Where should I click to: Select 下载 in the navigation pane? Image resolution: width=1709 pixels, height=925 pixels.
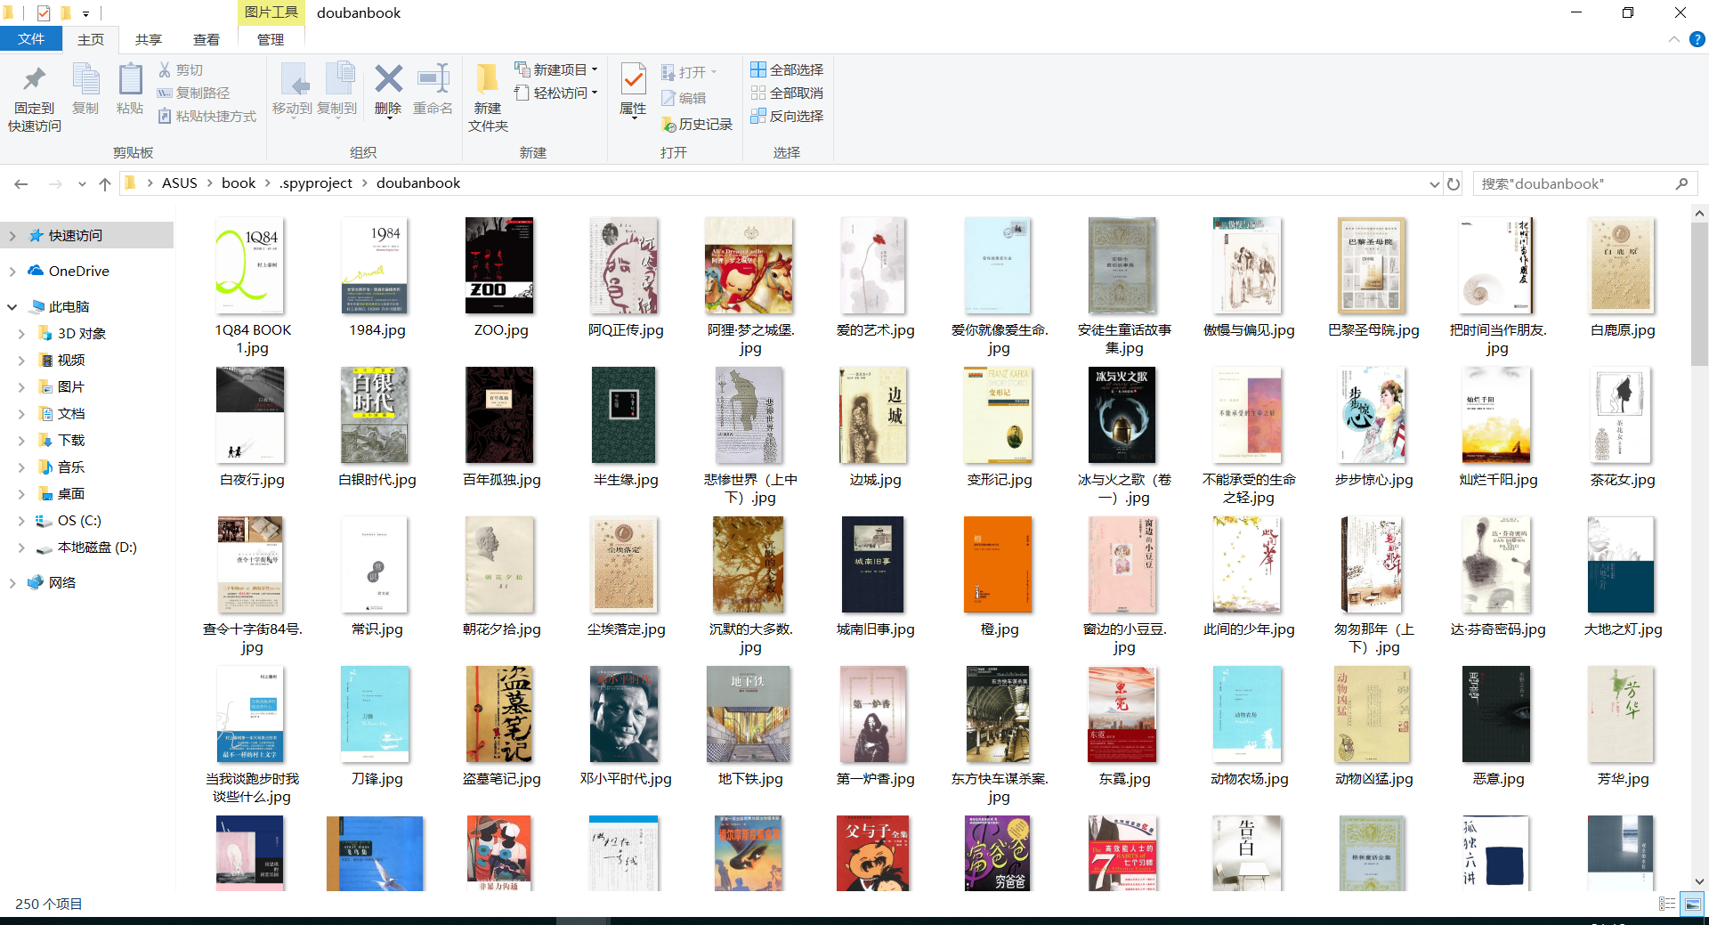coord(71,441)
